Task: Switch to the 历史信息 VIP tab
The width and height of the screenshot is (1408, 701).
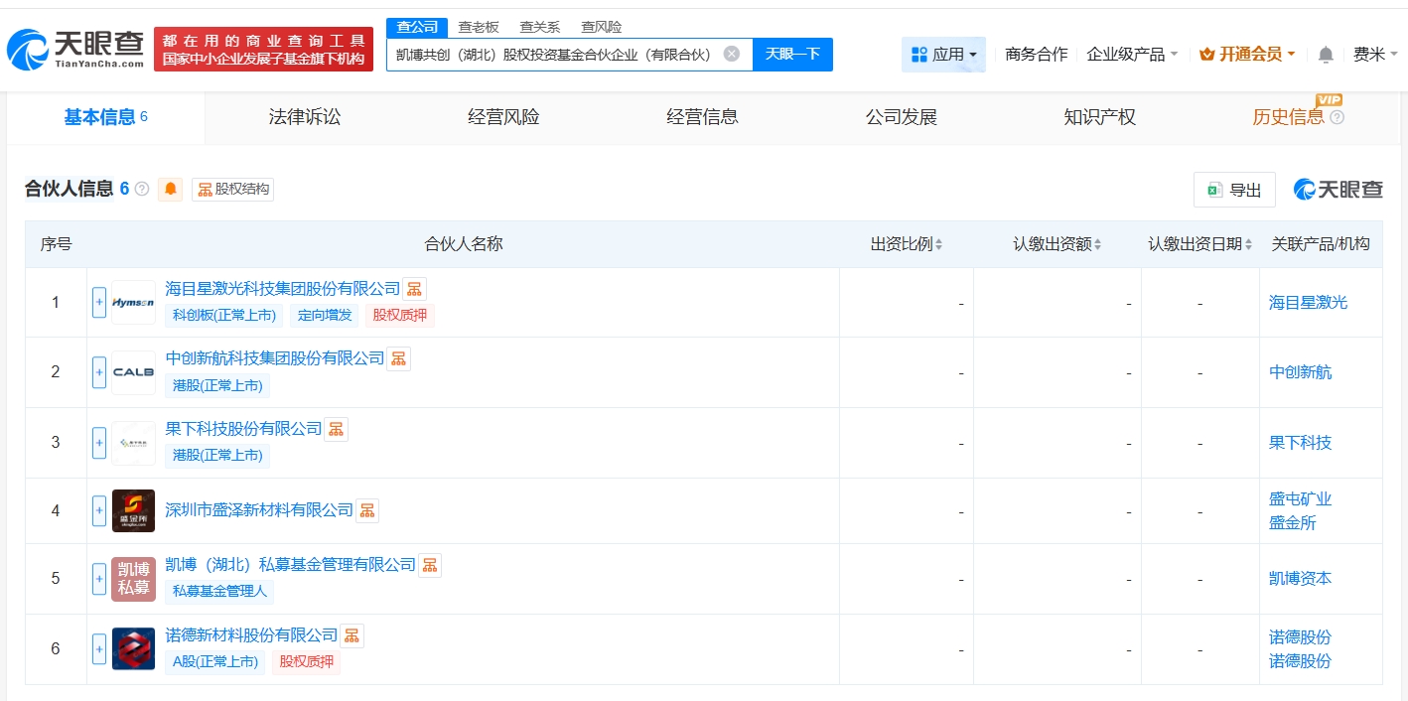Action: (x=1289, y=117)
